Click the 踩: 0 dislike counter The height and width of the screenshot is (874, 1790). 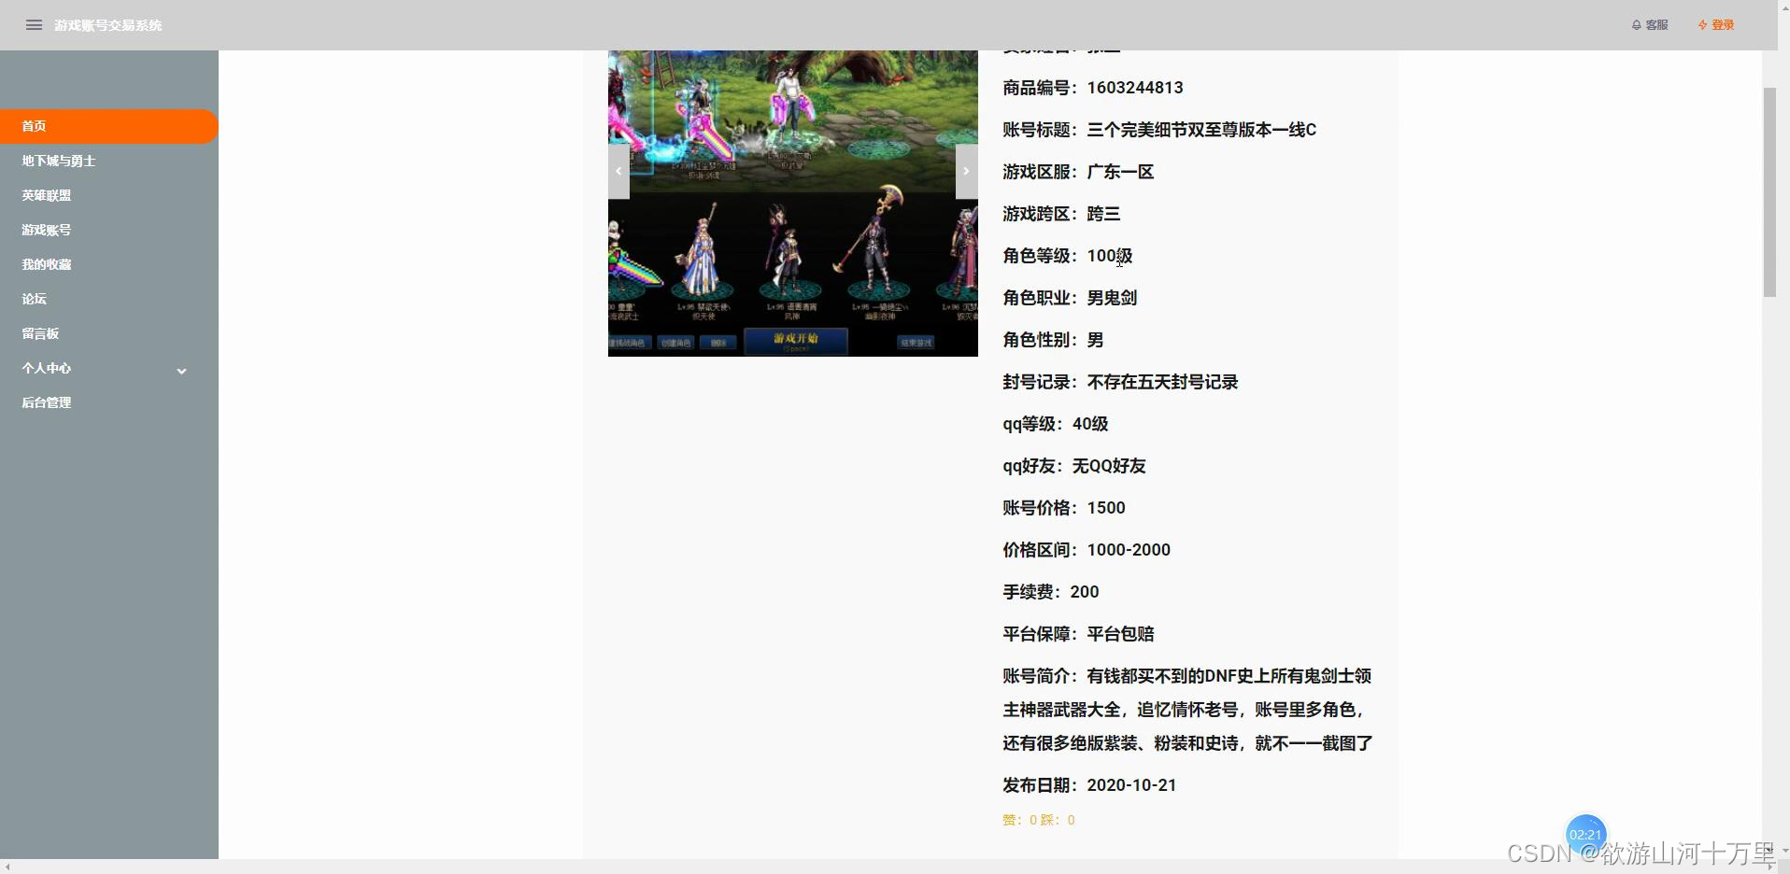point(1058,820)
